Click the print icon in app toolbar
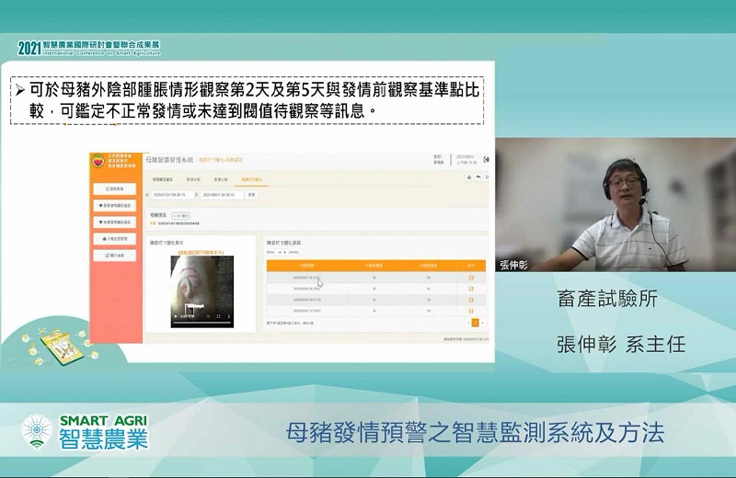736x478 pixels. click(x=469, y=177)
